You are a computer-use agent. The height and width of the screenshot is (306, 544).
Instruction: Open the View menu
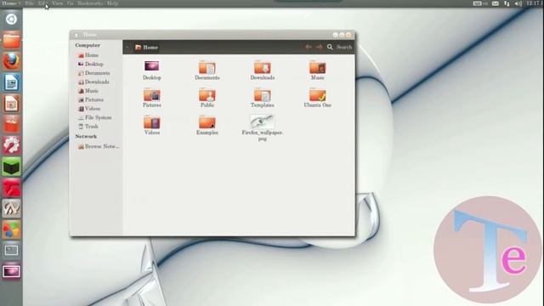[57, 3]
